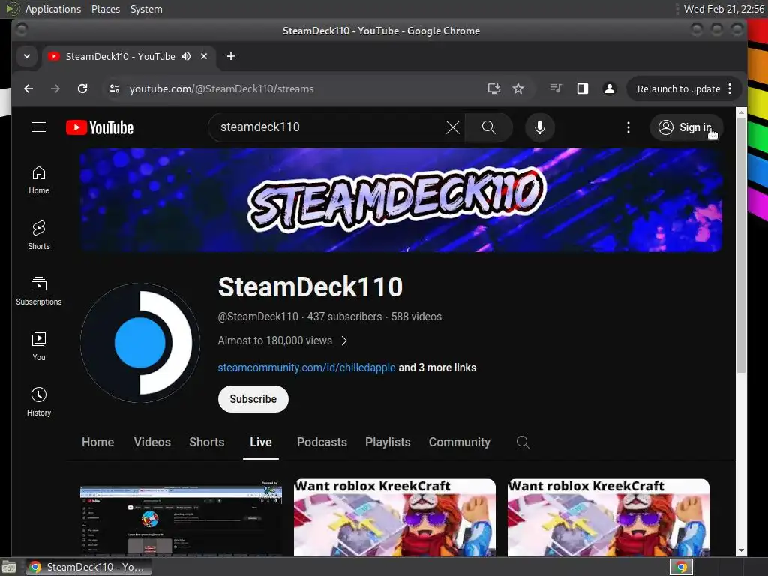Click SteamDeck110 taskbar window button

click(x=88, y=567)
